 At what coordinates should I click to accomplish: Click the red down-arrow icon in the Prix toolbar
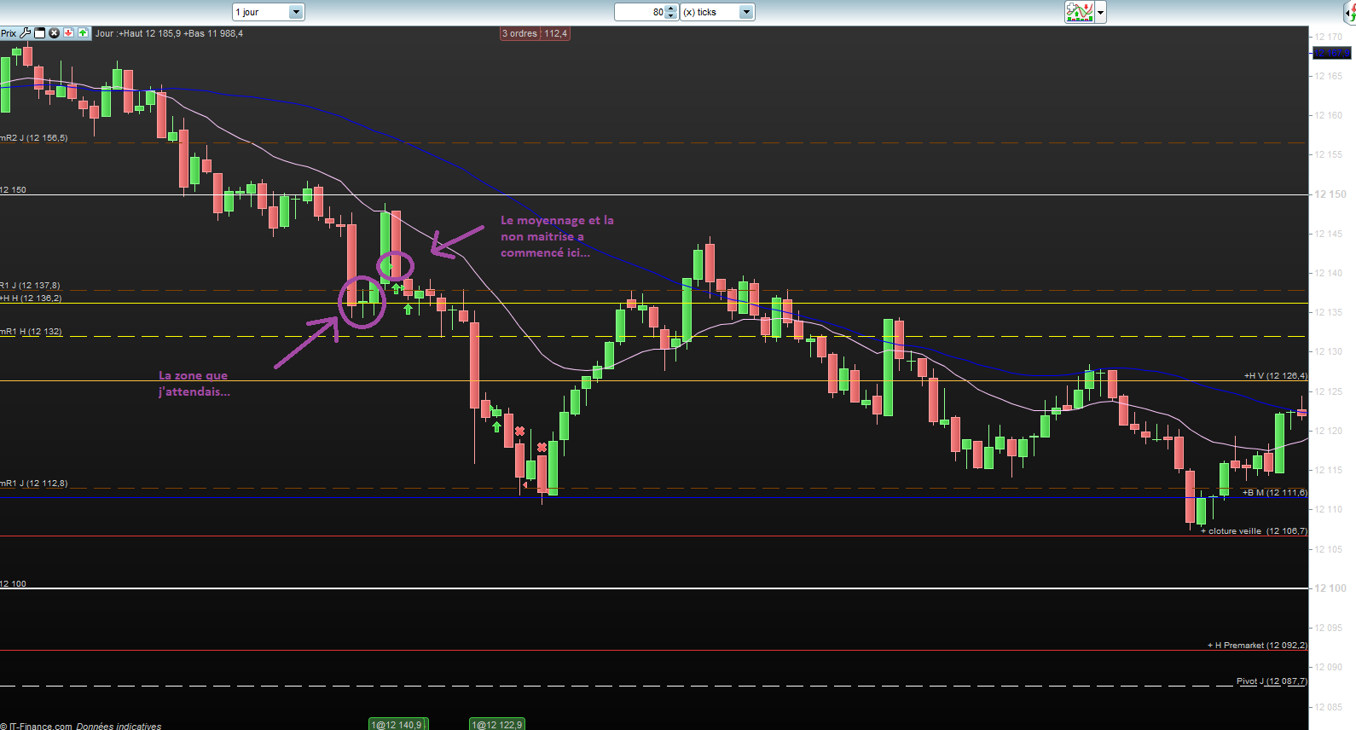pyautogui.click(x=69, y=33)
